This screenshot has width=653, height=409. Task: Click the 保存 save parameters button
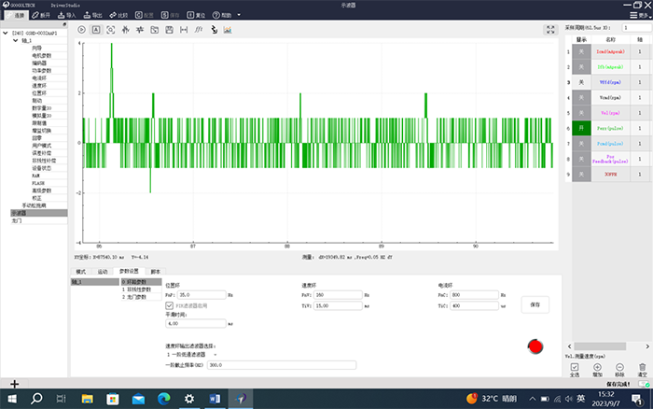pos(535,303)
